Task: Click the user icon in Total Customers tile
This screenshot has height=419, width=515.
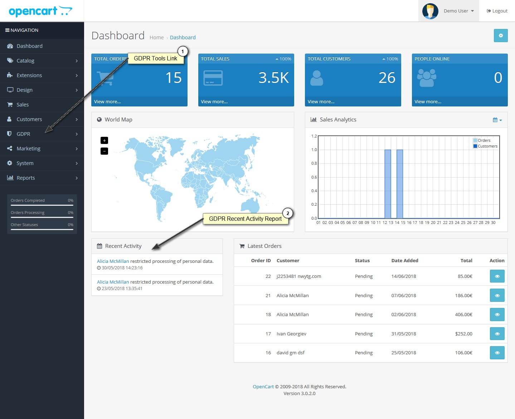Action: [x=317, y=78]
